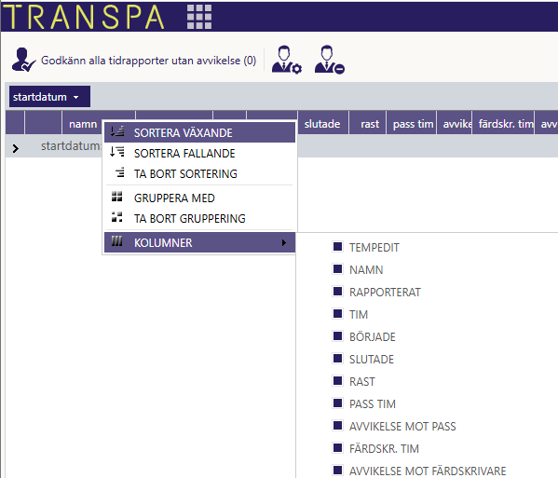Choose Ta bort sortering menu entry
Viewport: 558px width, 478px height.
point(199,173)
